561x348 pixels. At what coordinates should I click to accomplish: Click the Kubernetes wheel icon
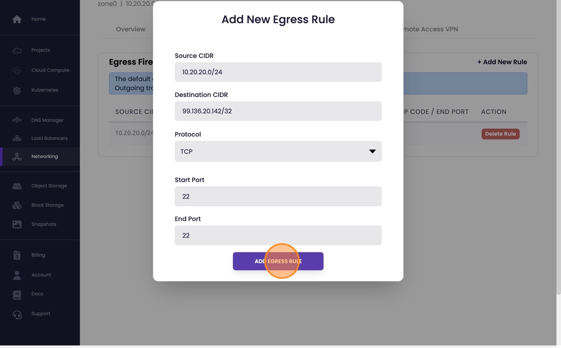(x=17, y=90)
